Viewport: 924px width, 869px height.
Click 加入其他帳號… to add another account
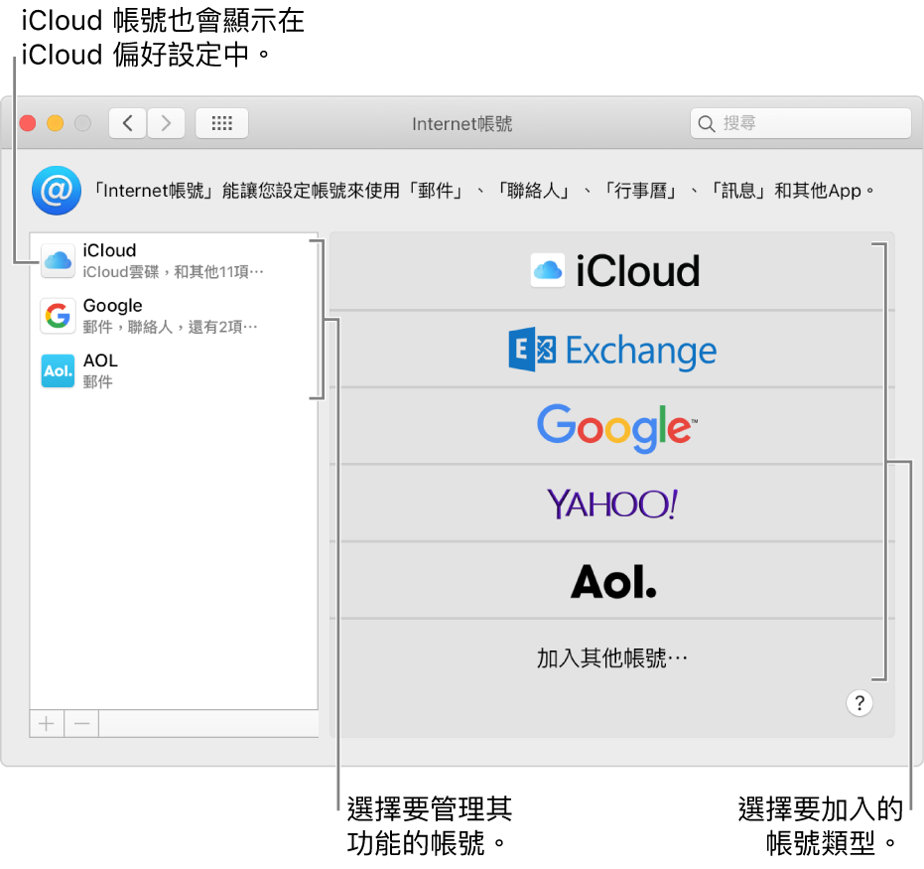pyautogui.click(x=612, y=657)
